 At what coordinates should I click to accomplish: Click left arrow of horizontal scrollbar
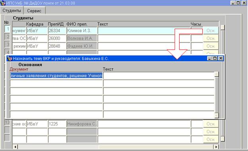pos(15,147)
